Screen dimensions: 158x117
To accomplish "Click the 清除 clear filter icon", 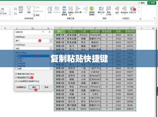I will (36, 7).
